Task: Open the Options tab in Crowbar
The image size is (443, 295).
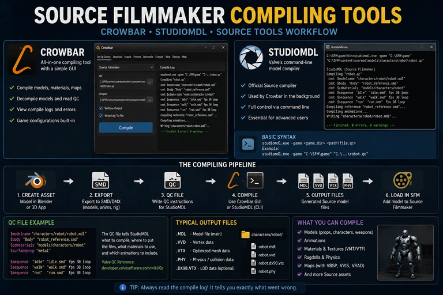Action: (x=176, y=56)
